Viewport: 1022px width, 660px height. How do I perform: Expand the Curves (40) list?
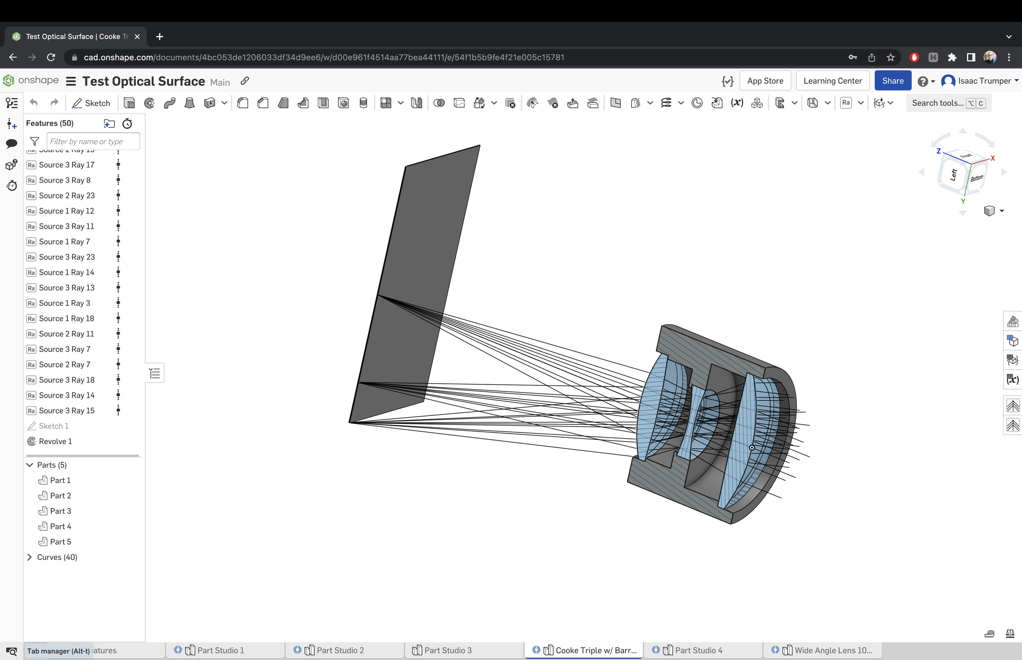pyautogui.click(x=29, y=557)
